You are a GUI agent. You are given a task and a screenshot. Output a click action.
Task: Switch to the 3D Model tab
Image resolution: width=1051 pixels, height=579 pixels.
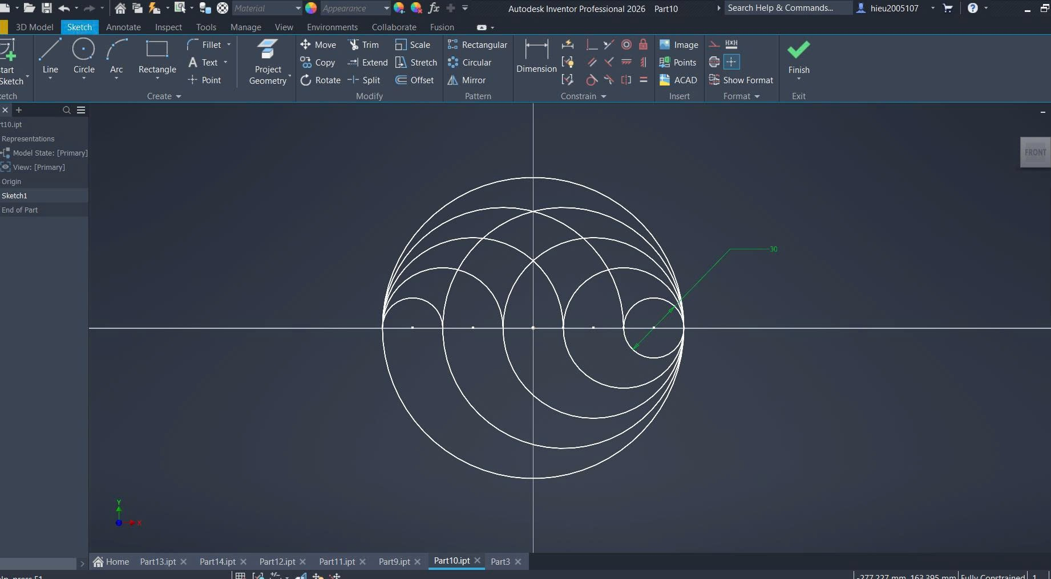coord(34,27)
